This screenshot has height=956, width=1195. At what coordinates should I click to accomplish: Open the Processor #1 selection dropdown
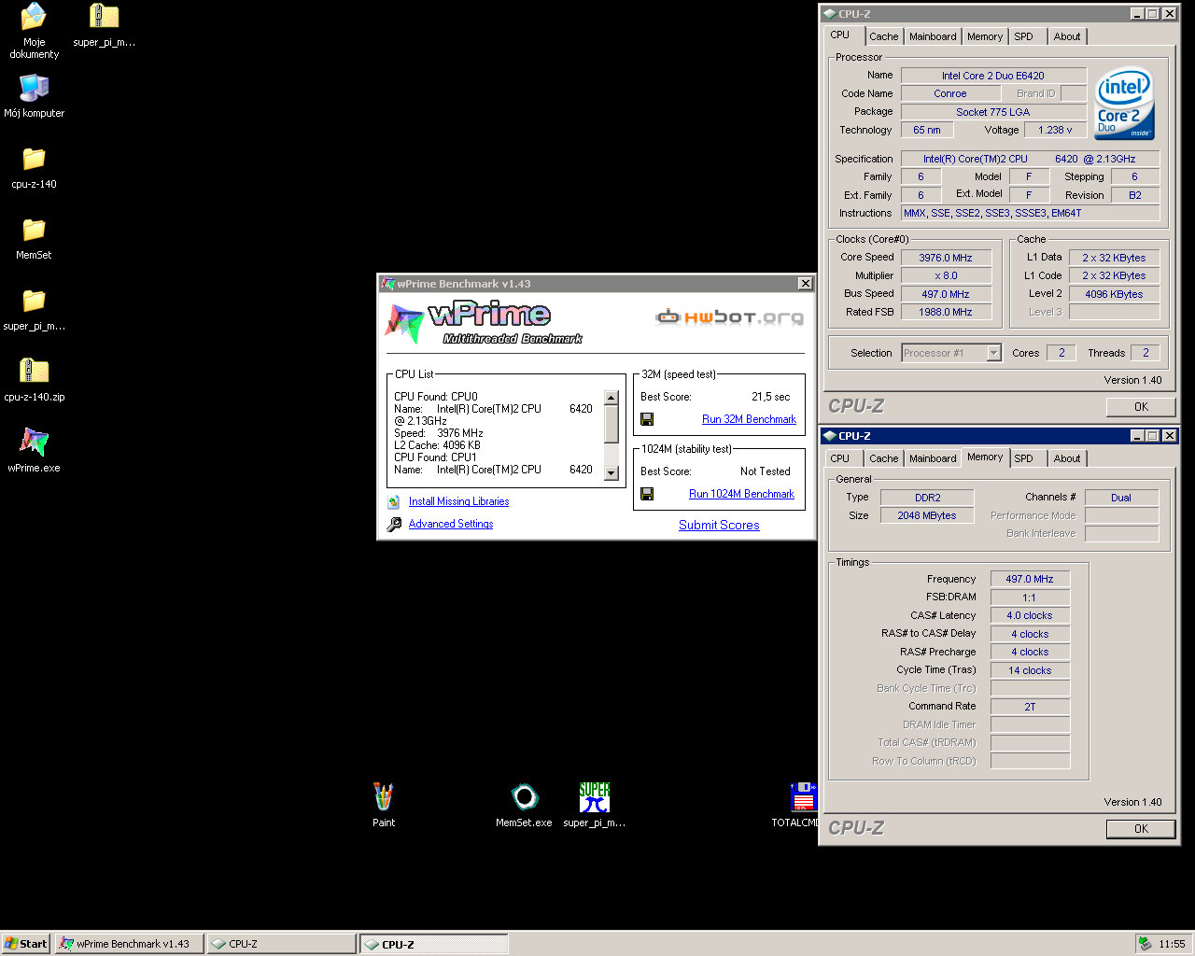pos(993,353)
